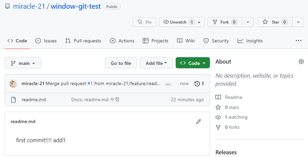Pin this repository

[144, 22]
